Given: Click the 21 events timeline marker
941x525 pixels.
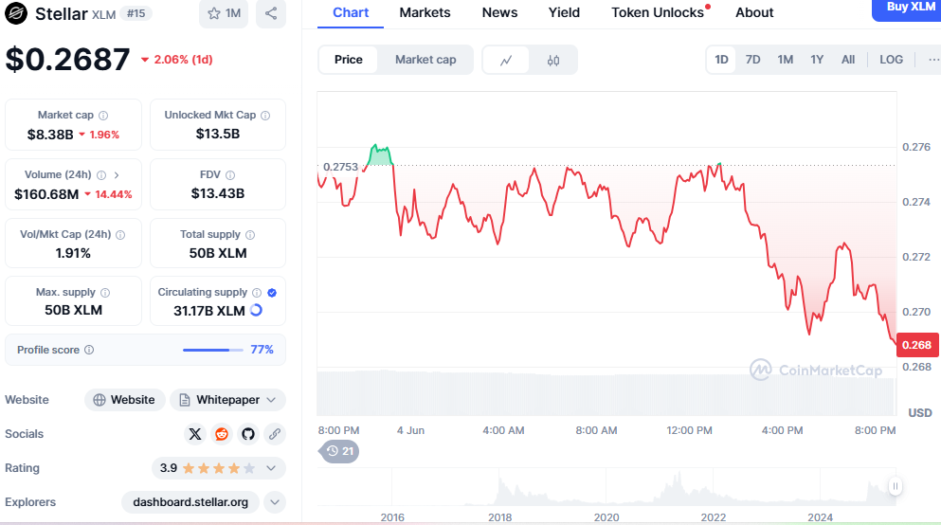Looking at the screenshot, I should point(339,451).
